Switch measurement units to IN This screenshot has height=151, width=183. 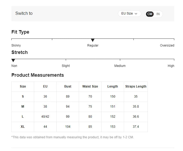click(x=158, y=14)
